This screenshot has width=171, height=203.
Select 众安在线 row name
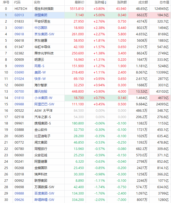coord(41,155)
